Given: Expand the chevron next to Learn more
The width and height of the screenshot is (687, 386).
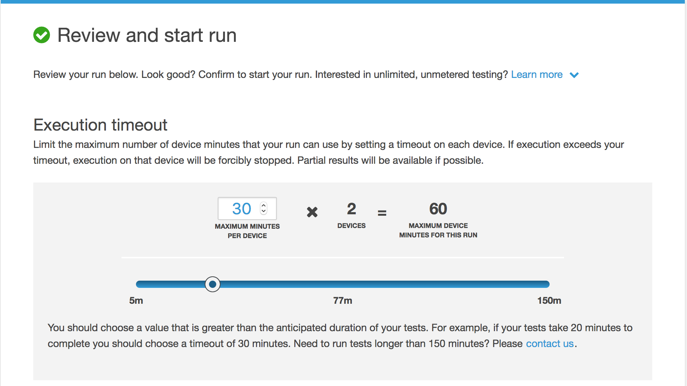Looking at the screenshot, I should tap(574, 75).
